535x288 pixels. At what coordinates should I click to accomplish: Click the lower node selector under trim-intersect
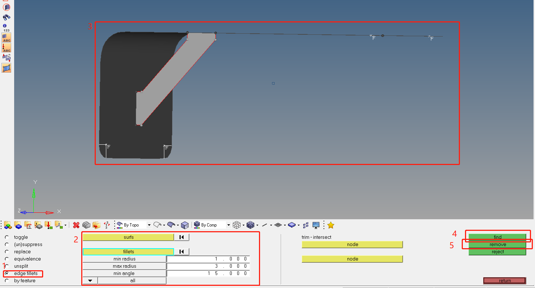tap(352, 259)
